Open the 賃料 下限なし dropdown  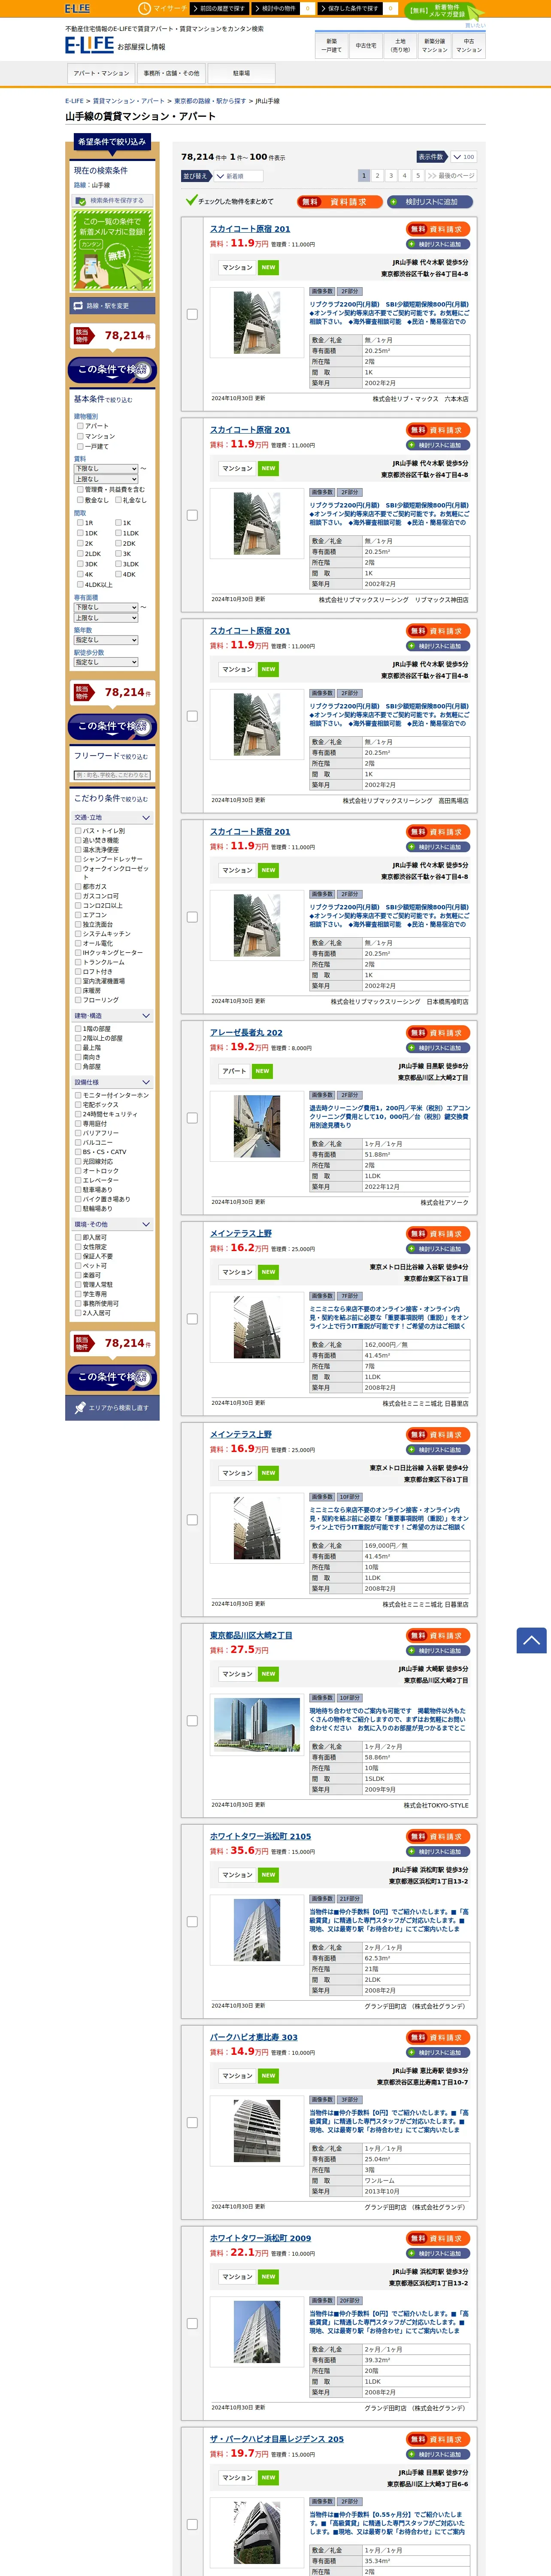pos(106,468)
